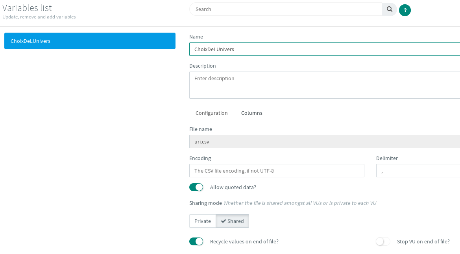
Task: Focus the Encoding input field
Action: 277,171
